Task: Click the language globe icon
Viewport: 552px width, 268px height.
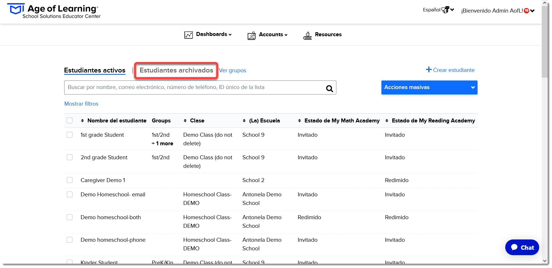Action: pyautogui.click(x=445, y=10)
